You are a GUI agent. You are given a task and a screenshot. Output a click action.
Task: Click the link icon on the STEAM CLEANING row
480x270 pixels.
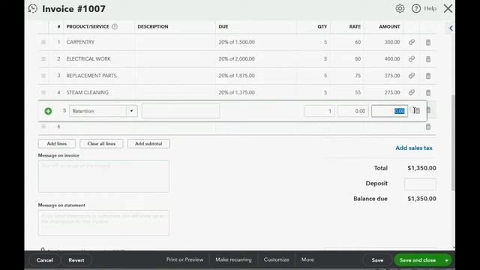pyautogui.click(x=412, y=92)
